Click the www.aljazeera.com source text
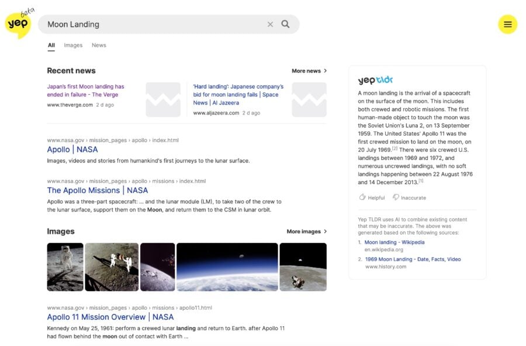 (x=216, y=113)
